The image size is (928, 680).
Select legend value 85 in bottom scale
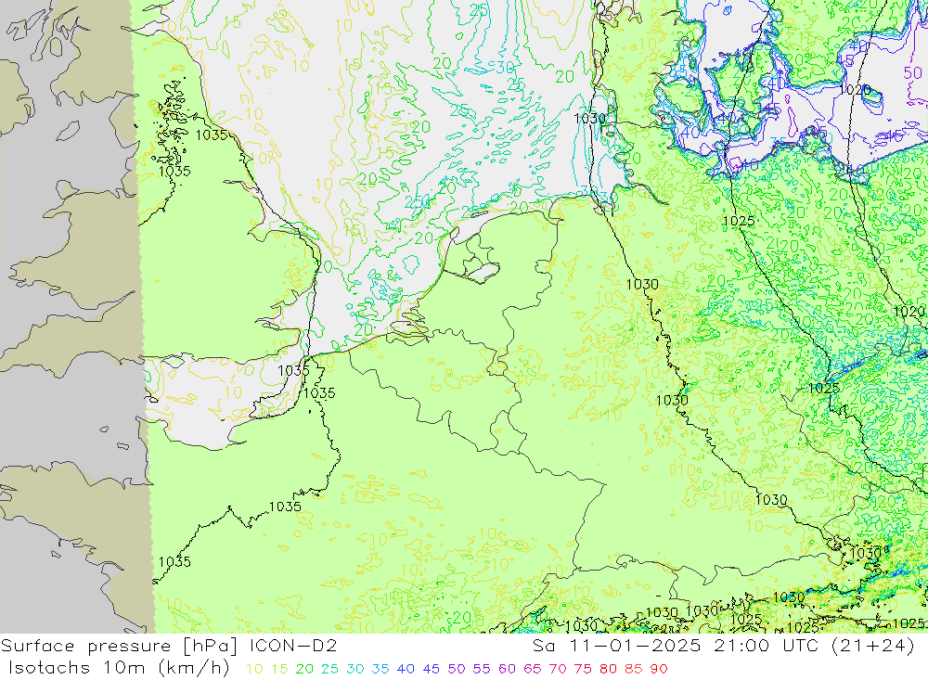tap(634, 669)
